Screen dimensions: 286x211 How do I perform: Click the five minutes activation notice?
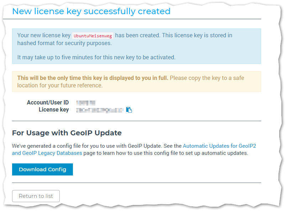(96, 57)
